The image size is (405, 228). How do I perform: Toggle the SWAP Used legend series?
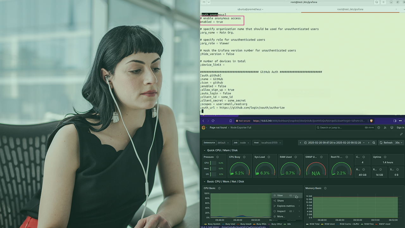click(383, 224)
